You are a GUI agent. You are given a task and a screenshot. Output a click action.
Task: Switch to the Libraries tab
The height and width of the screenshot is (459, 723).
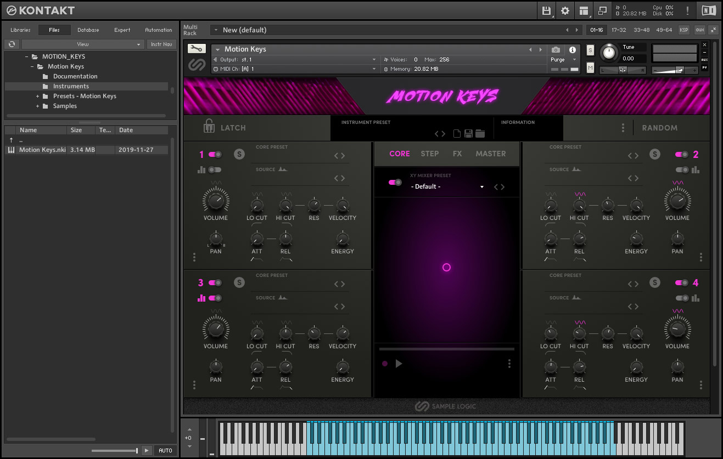[x=20, y=30]
